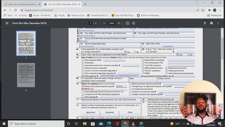Click the FOREIGN-OWNED US DISREGARDED ENTITY field
This screenshot has height=127, width=225.
click(x=120, y=75)
